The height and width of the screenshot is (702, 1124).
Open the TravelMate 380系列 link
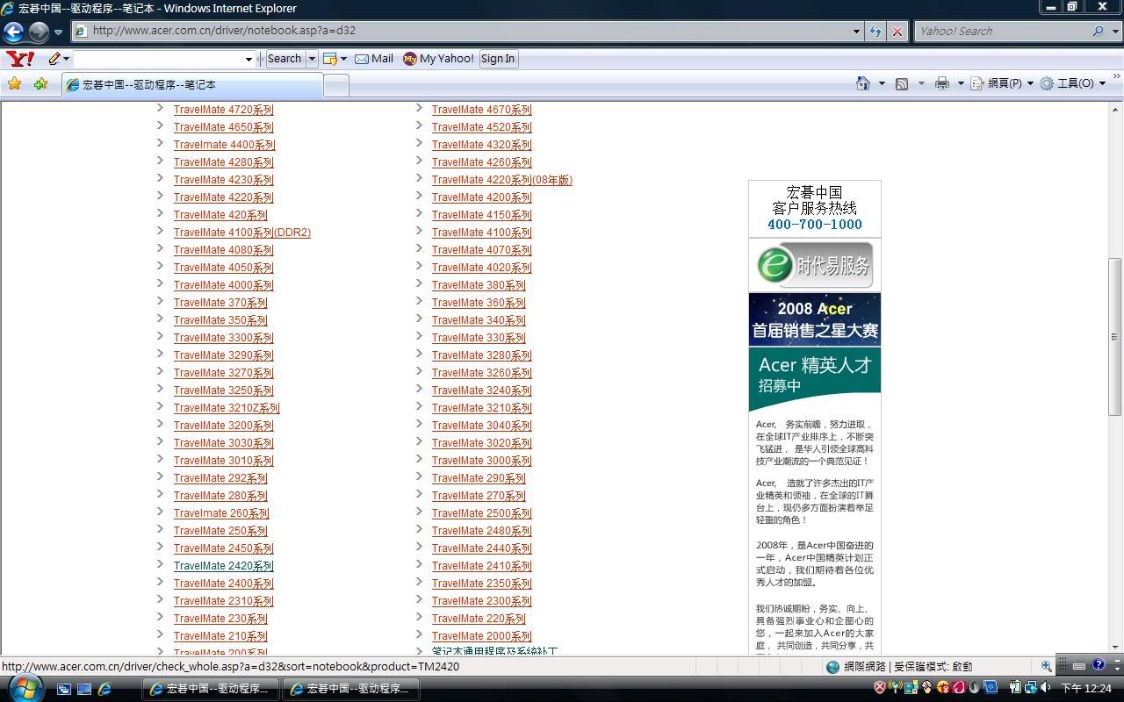479,285
